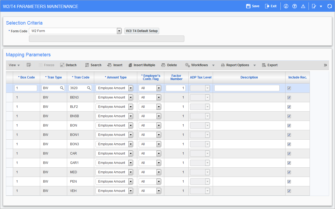Open the View menu
335x209 pixels.
pyautogui.click(x=14, y=65)
